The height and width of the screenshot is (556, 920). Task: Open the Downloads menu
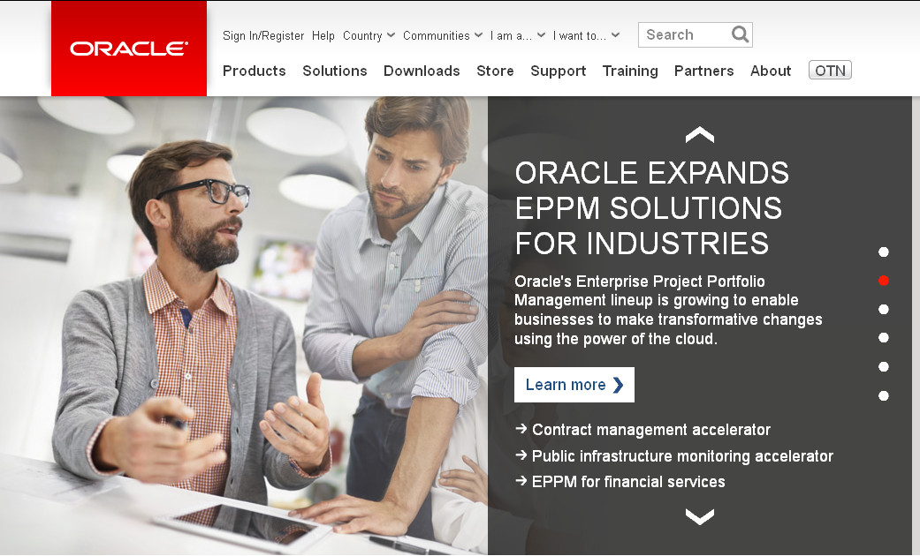tap(422, 71)
